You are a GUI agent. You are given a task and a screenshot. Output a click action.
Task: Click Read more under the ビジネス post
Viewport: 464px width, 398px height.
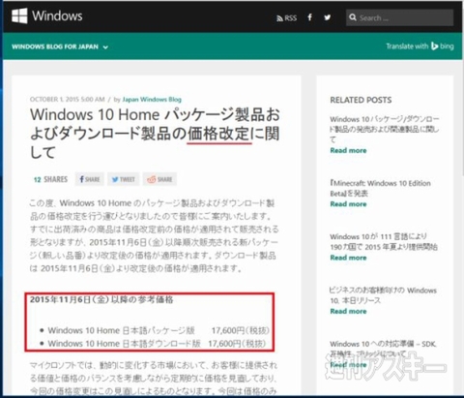[348, 311]
